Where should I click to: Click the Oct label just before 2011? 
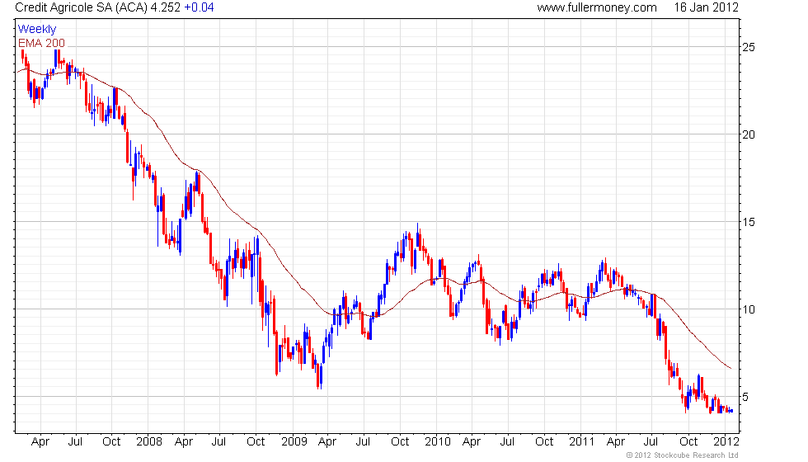544,442
